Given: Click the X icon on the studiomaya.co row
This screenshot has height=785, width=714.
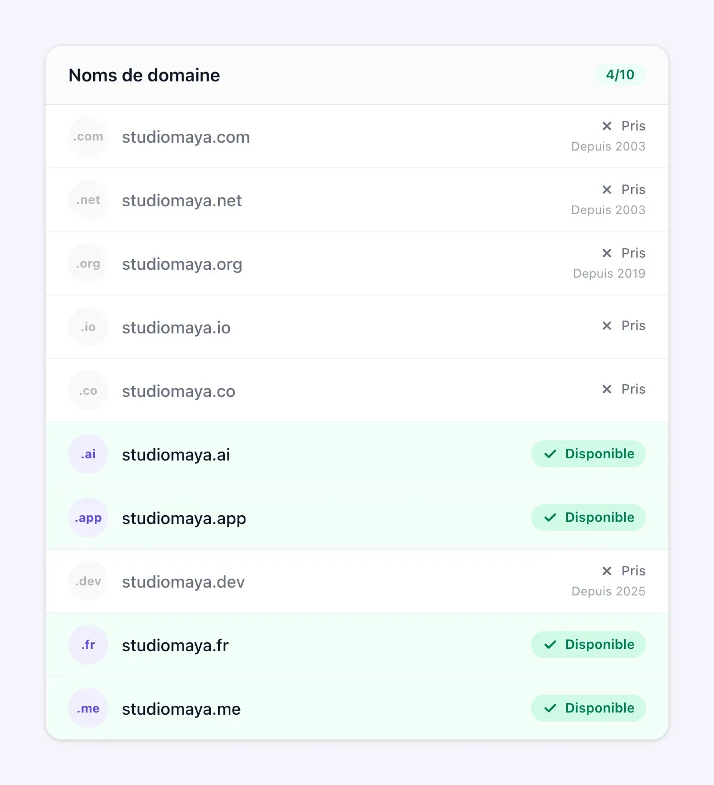Looking at the screenshot, I should tap(607, 389).
